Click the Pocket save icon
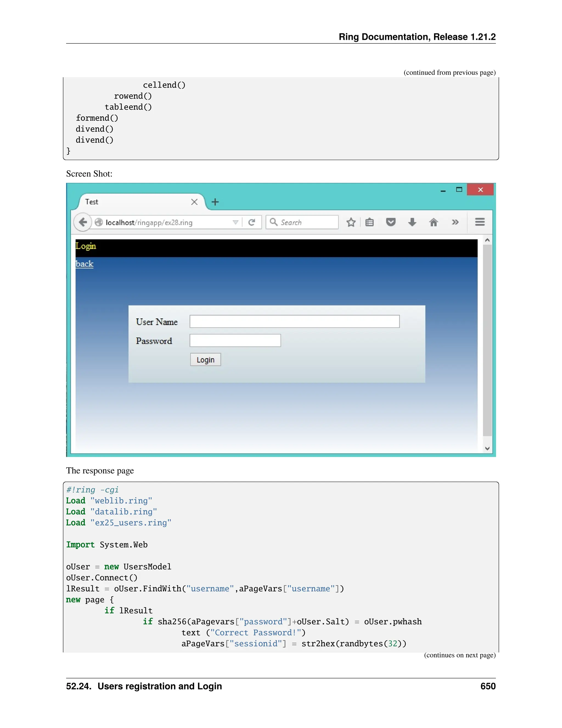 (x=390, y=222)
